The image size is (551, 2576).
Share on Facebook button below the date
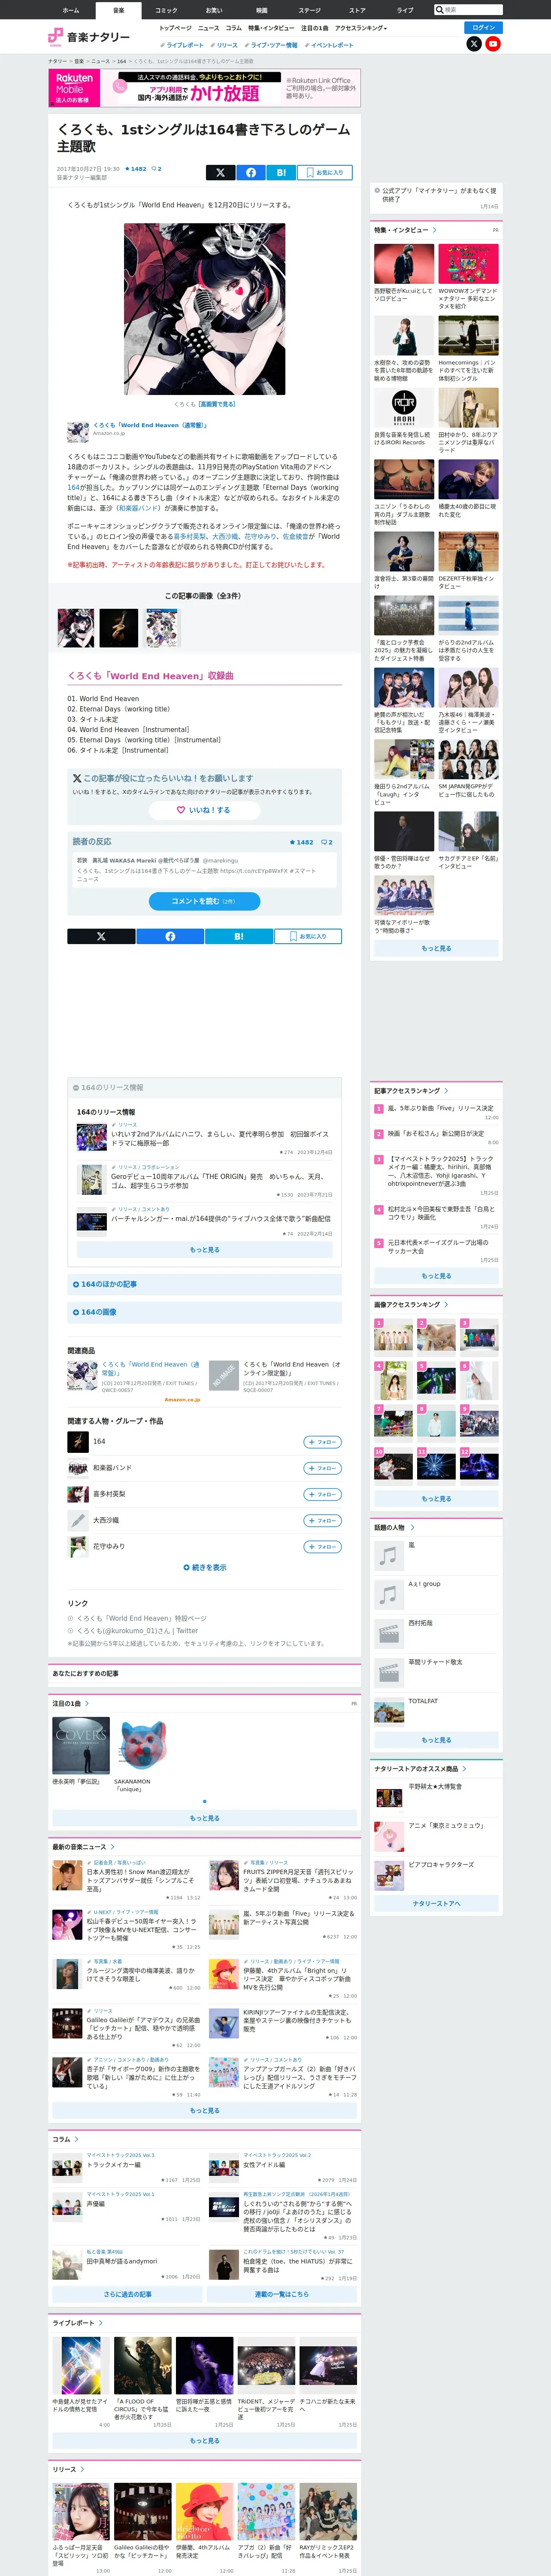pyautogui.click(x=251, y=172)
